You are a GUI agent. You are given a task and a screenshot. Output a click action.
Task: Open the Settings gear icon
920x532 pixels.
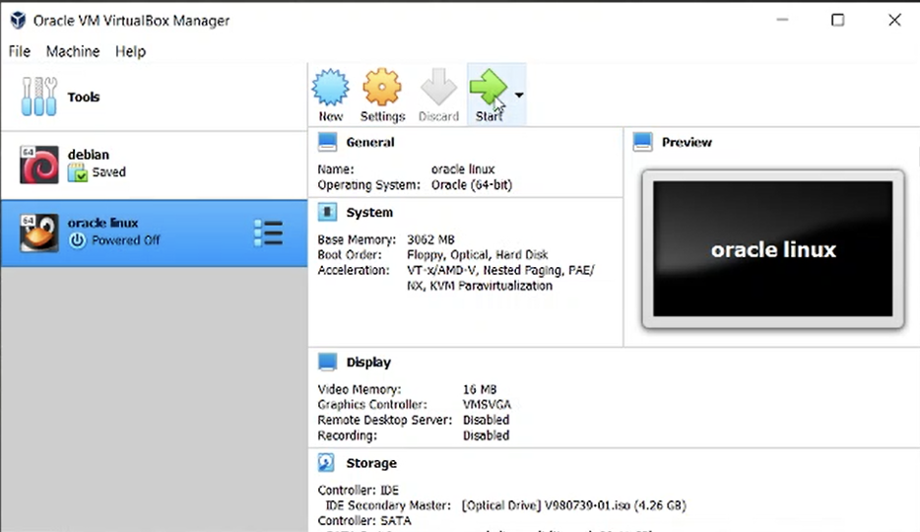click(382, 88)
